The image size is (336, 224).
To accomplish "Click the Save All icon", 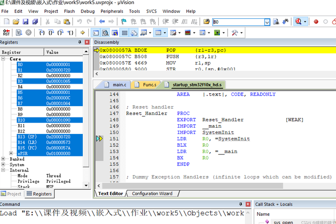I will pos(35,21).
